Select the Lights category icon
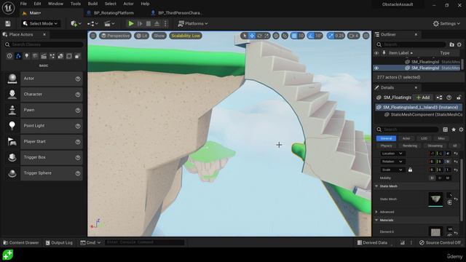Viewport: 466px width, 262px height. [26, 56]
